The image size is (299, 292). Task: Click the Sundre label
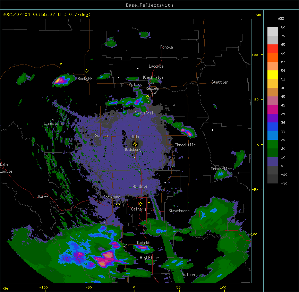tap(101, 136)
